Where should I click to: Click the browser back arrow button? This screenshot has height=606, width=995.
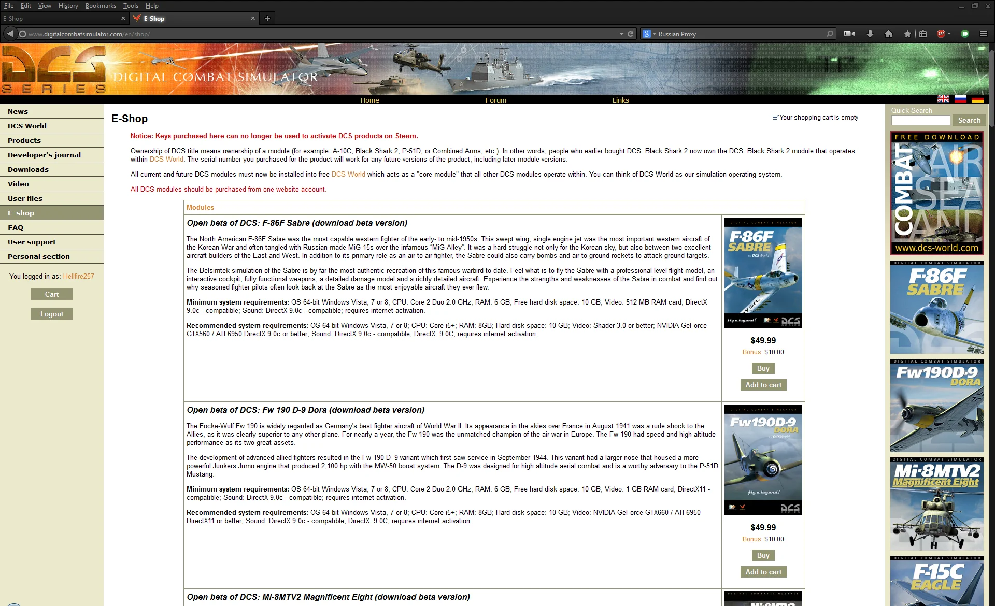10,34
